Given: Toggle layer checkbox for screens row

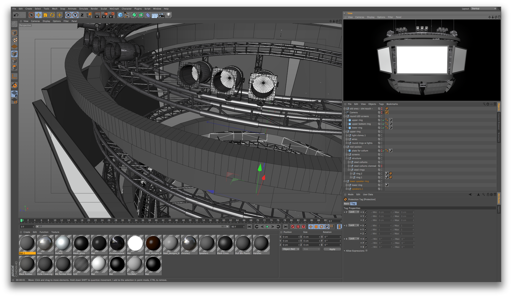Looking at the screenshot, I should (379, 154).
